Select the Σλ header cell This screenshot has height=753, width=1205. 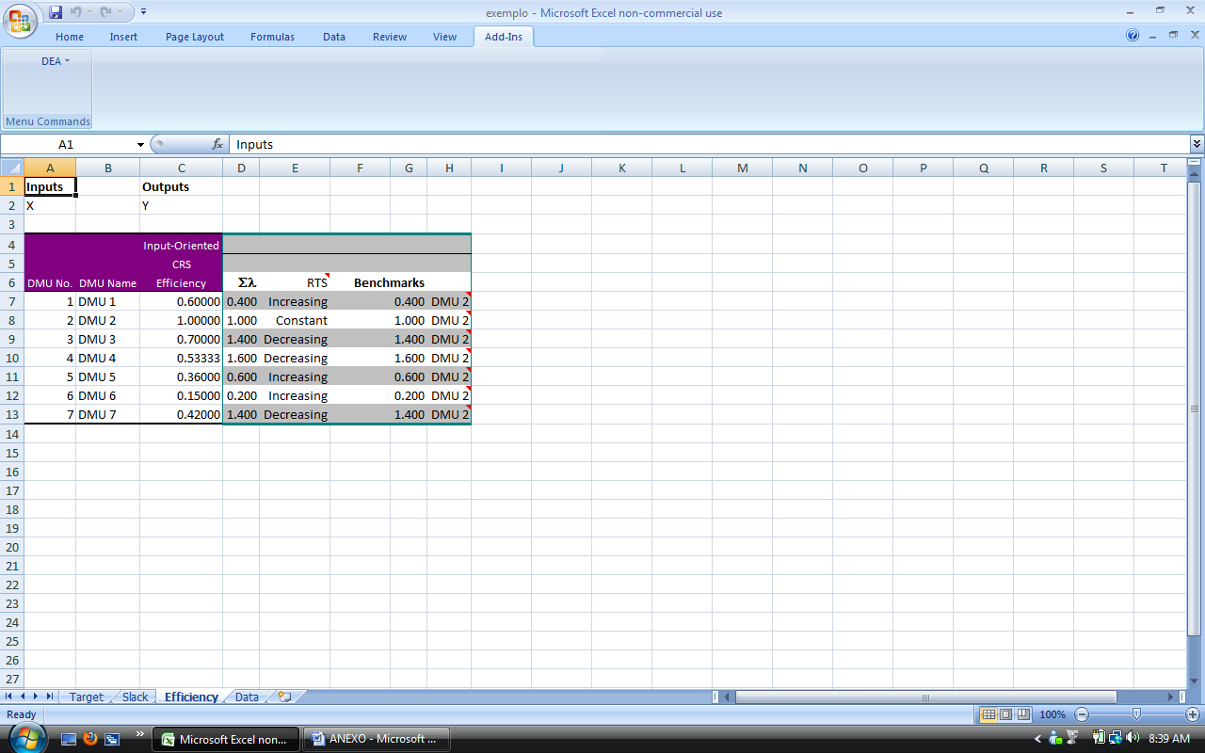click(x=242, y=282)
